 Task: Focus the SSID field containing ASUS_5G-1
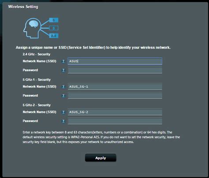(115, 87)
